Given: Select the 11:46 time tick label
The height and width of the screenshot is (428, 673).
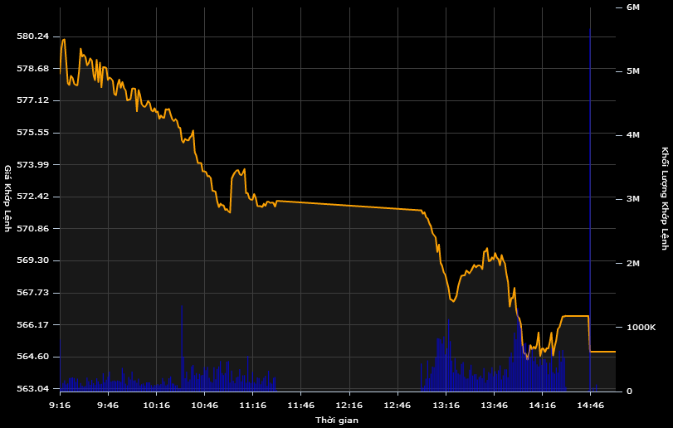Looking at the screenshot, I should coord(300,405).
